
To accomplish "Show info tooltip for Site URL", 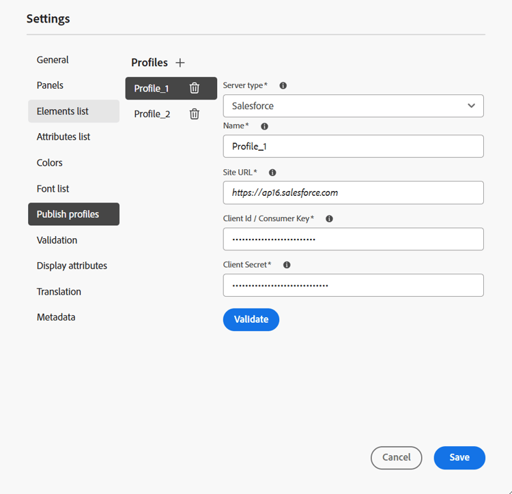I will click(272, 173).
